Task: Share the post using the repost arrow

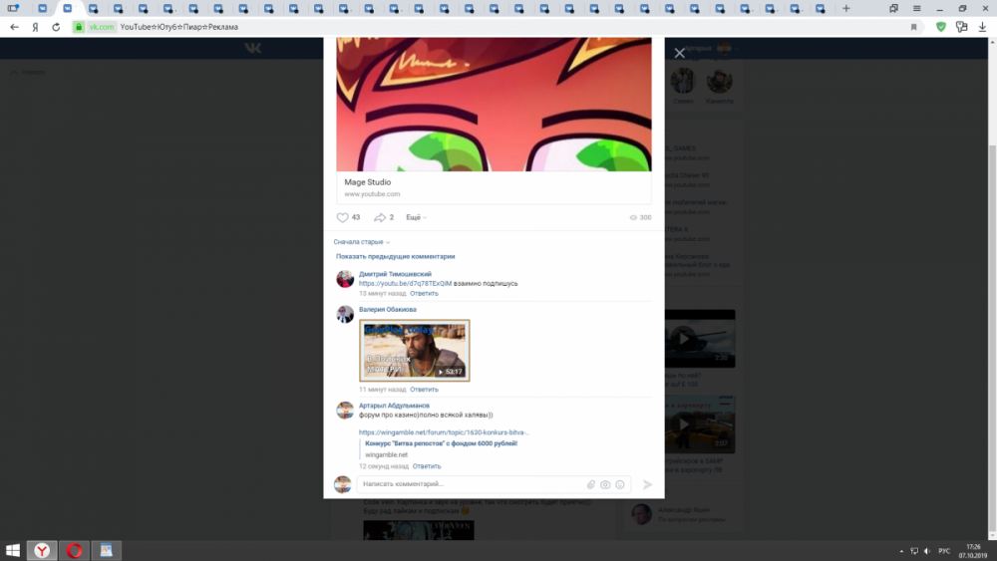Action: [x=380, y=217]
